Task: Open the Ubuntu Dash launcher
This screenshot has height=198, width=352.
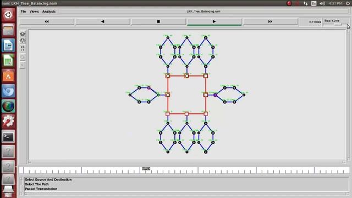Action: pos(8,15)
